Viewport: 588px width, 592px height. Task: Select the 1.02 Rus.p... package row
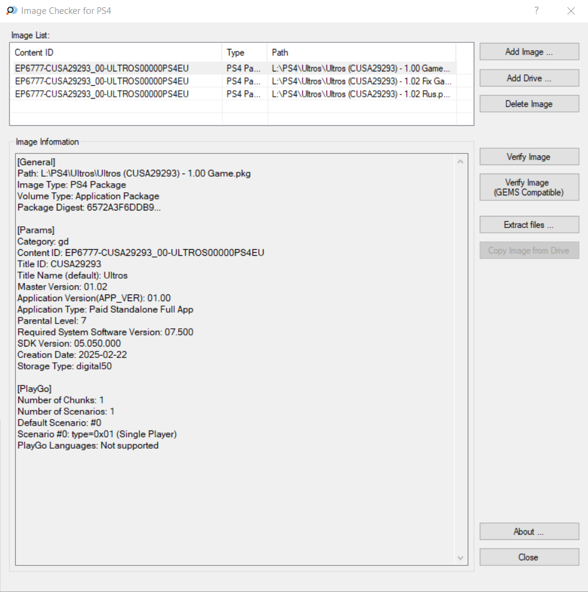click(x=234, y=94)
